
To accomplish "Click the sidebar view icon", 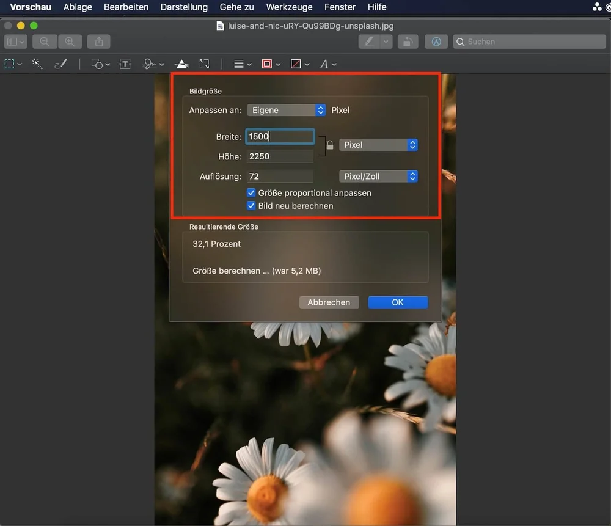I will click(12, 42).
